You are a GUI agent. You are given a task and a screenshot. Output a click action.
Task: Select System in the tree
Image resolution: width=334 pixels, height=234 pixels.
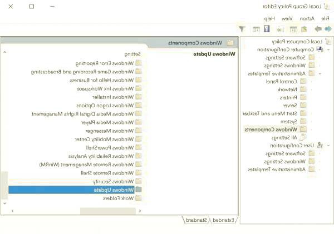pos(288,122)
